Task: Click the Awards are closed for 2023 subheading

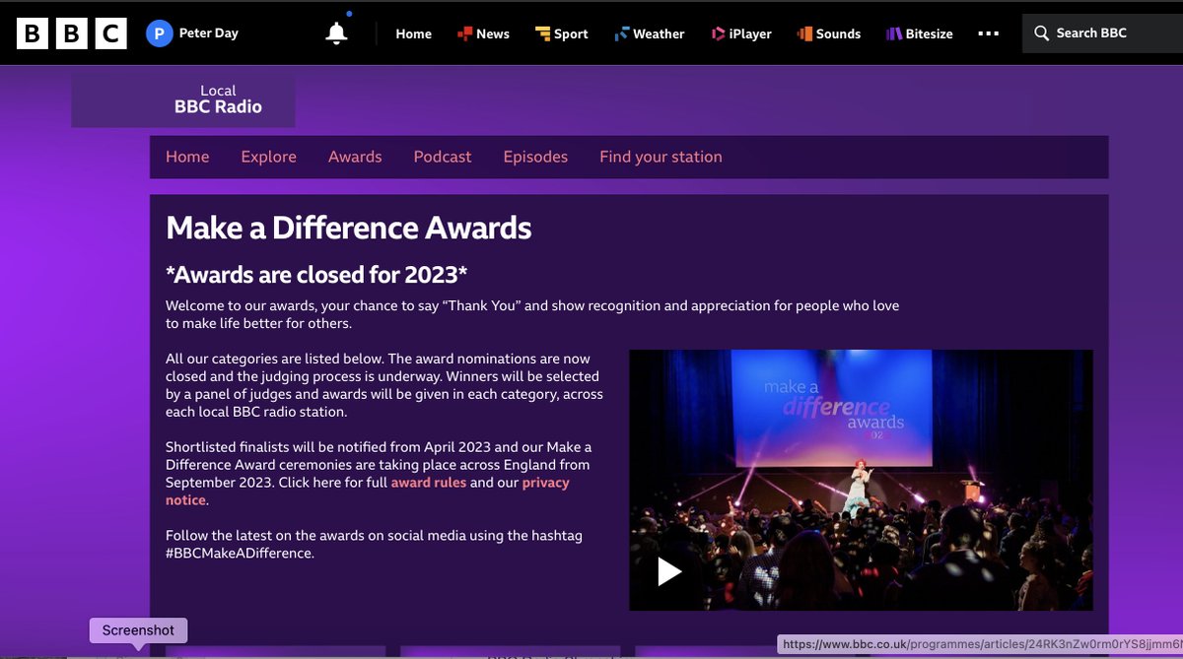Action: point(316,273)
